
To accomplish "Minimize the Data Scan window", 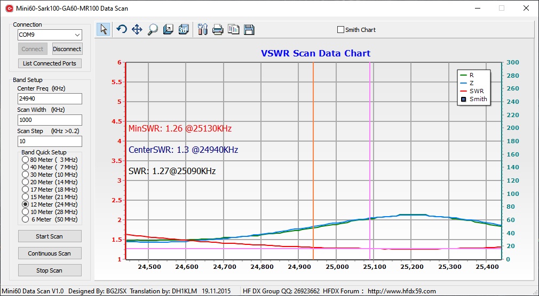I will click(478, 8).
